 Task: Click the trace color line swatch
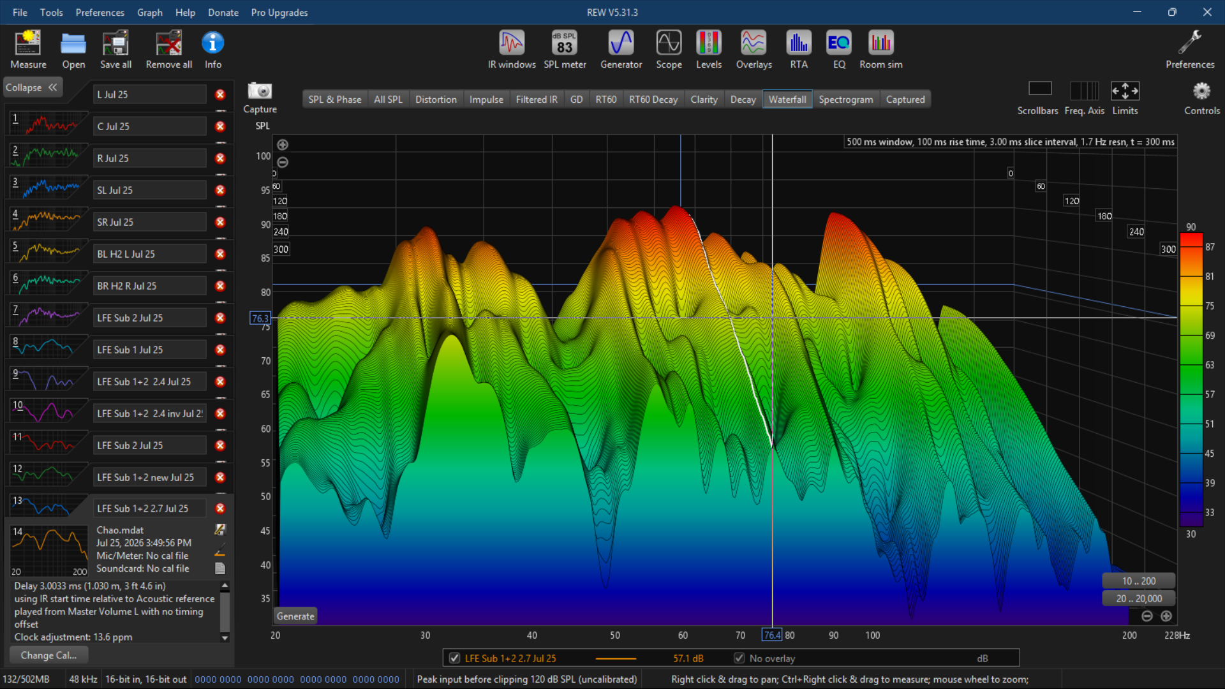(x=616, y=658)
